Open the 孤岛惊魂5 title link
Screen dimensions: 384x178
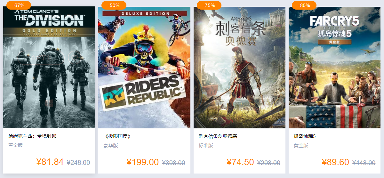[305, 136]
